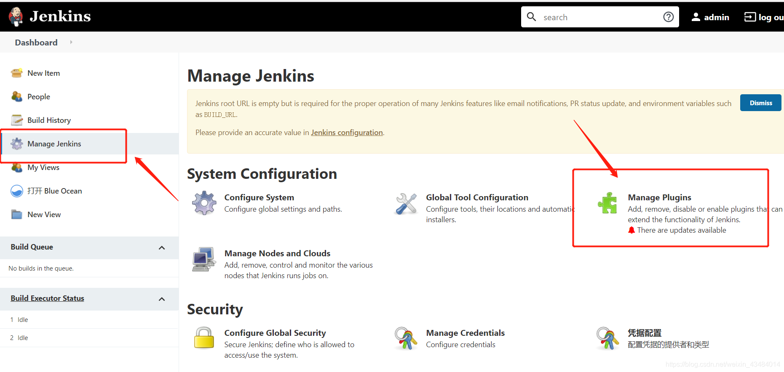Open Configure Global Security
The height and width of the screenshot is (372, 784).
[x=275, y=333]
